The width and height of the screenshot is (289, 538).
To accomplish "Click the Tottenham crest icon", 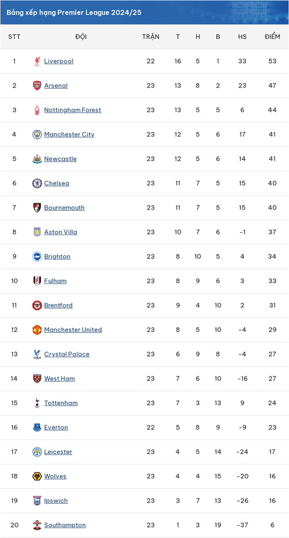I will [x=37, y=403].
